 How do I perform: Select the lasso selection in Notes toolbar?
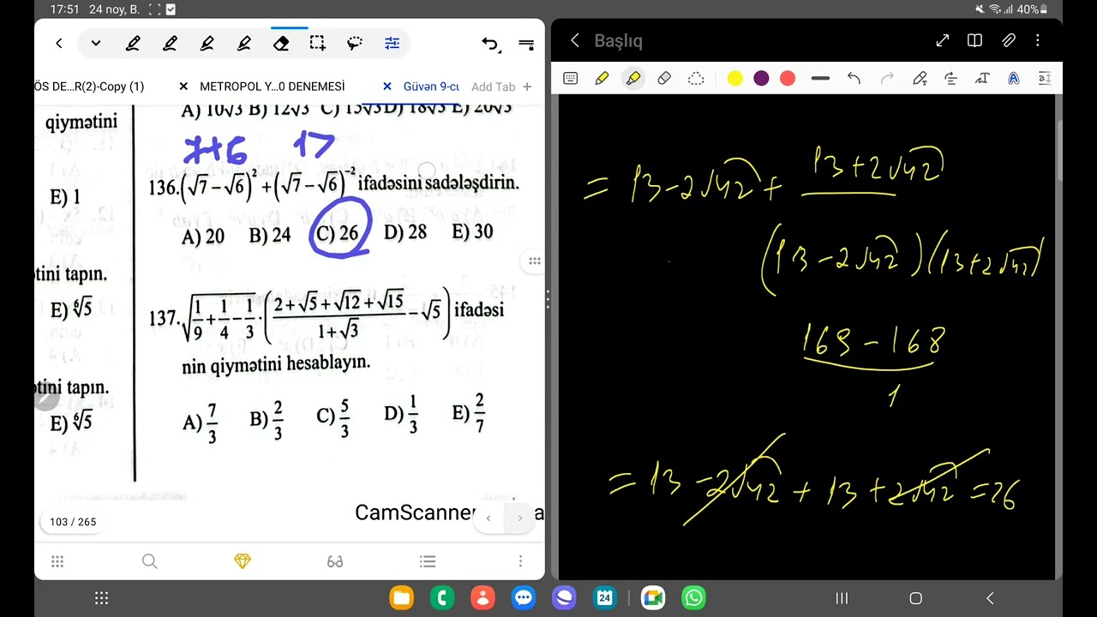pos(696,78)
